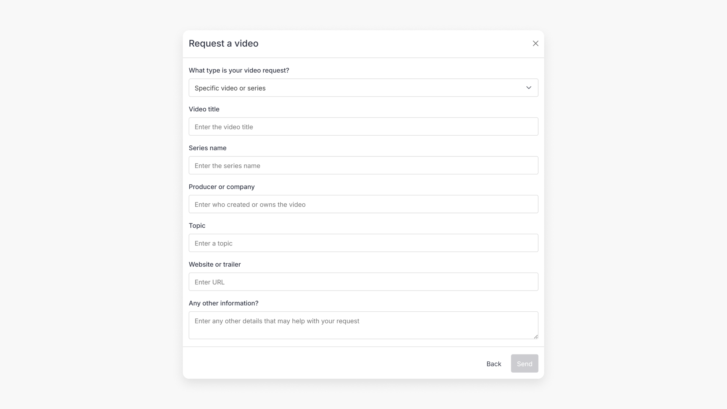Click the Send button

pos(524,364)
